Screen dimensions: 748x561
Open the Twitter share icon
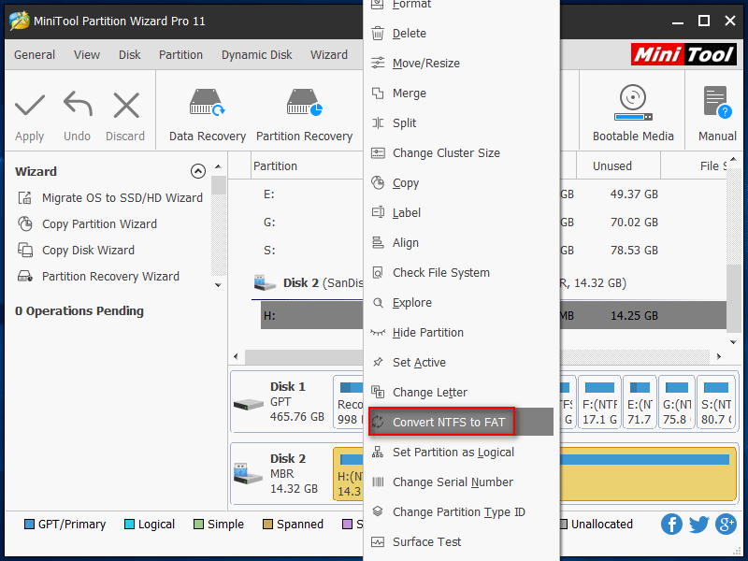click(698, 525)
